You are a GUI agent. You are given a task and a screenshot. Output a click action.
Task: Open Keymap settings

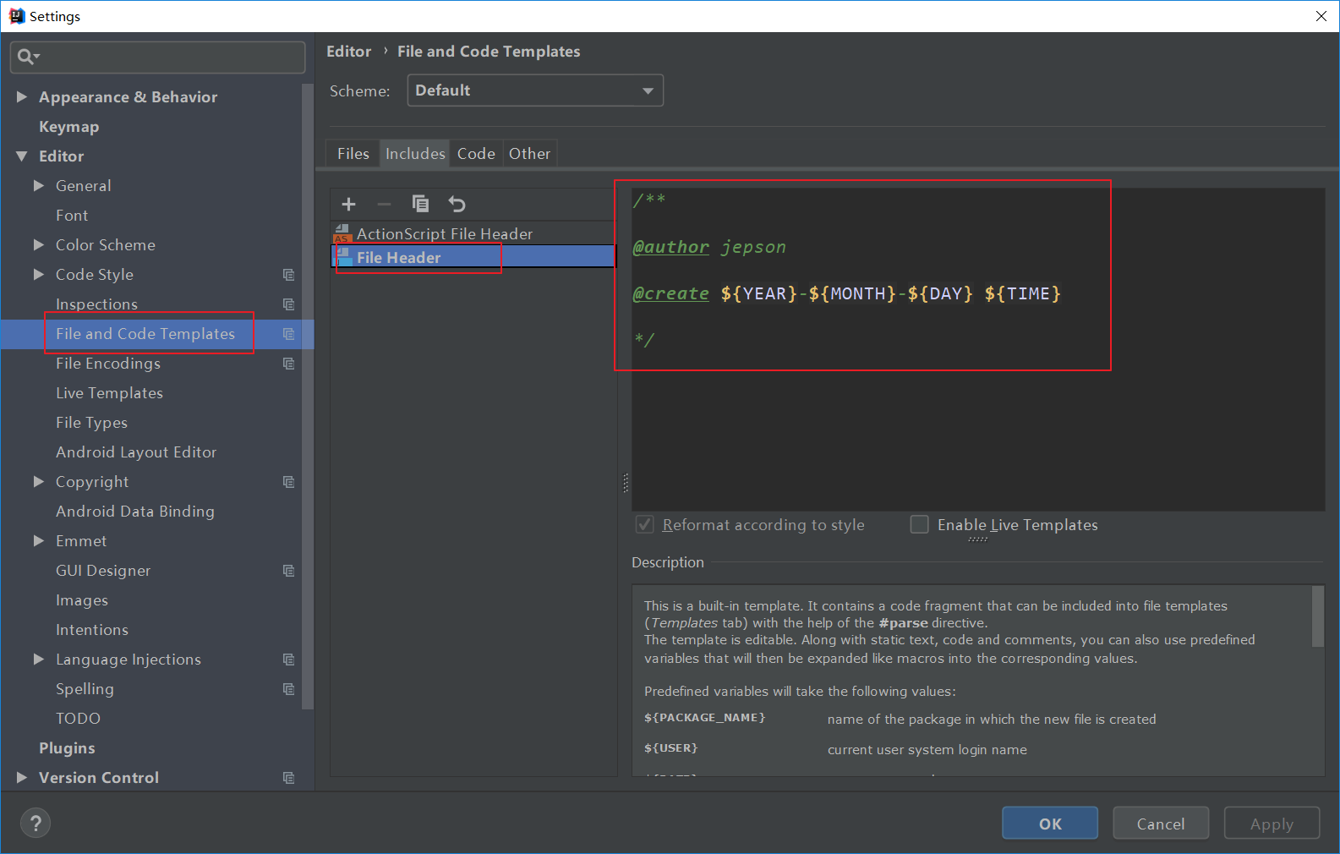tap(68, 127)
